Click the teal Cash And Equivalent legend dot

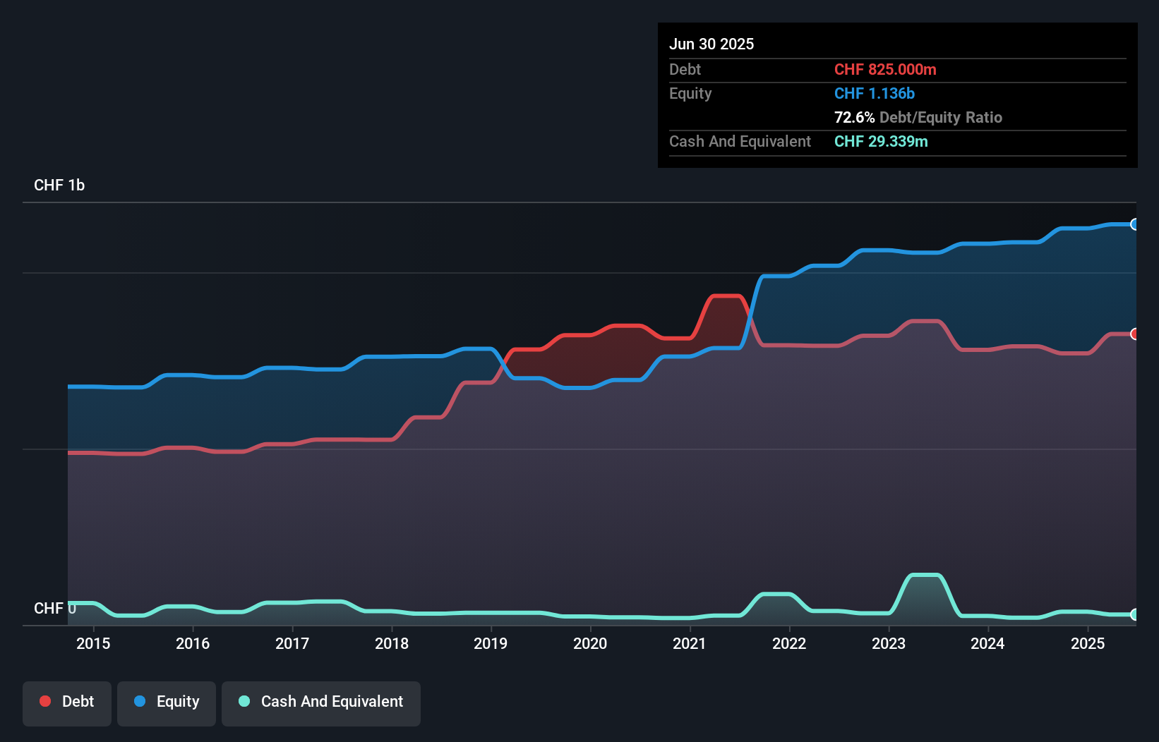(x=244, y=701)
